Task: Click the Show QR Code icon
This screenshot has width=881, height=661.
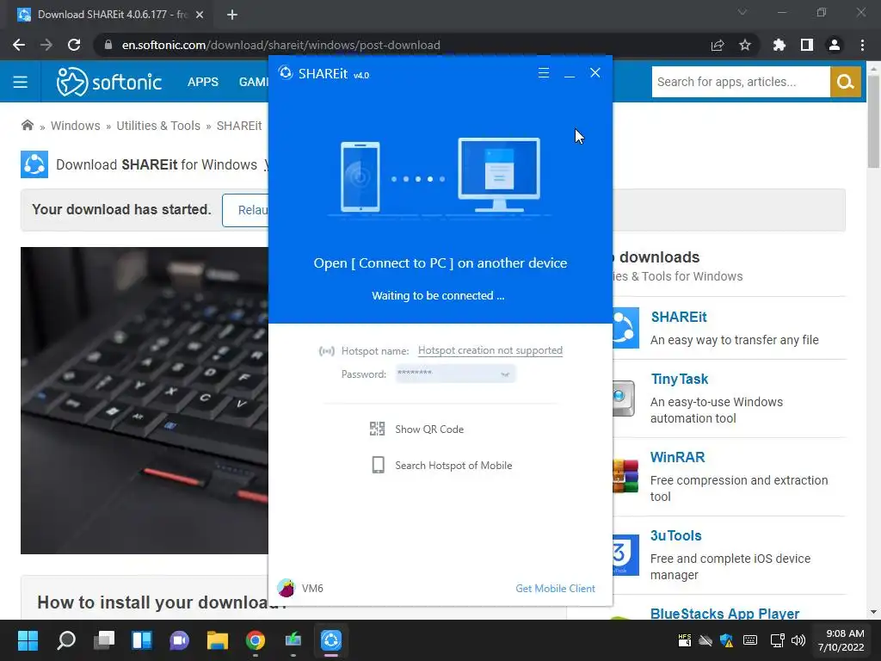Action: (377, 429)
